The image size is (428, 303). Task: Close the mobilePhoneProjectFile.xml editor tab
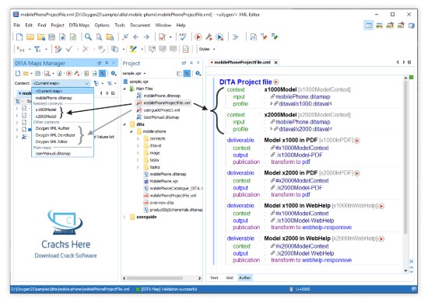click(276, 62)
